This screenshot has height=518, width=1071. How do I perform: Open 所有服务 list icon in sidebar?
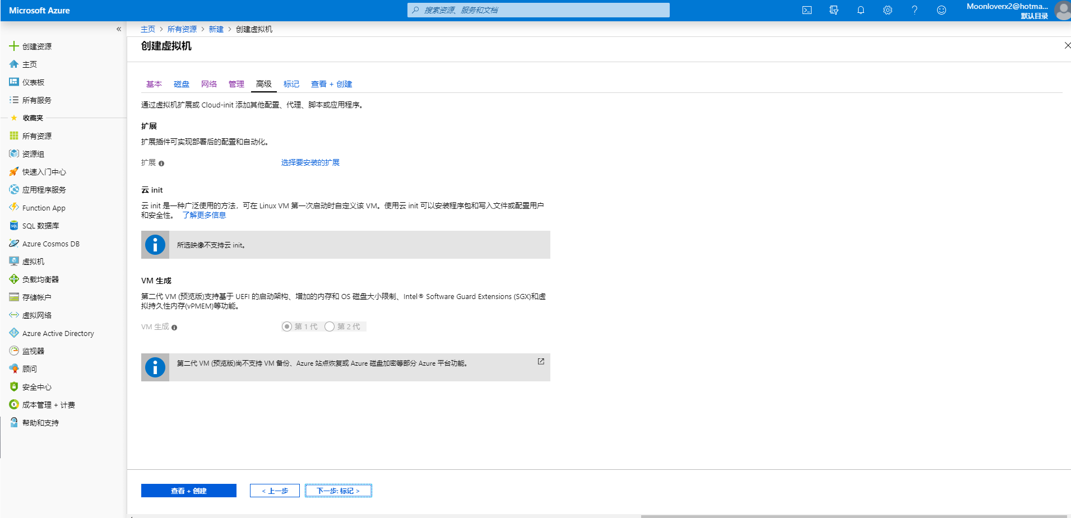point(14,100)
